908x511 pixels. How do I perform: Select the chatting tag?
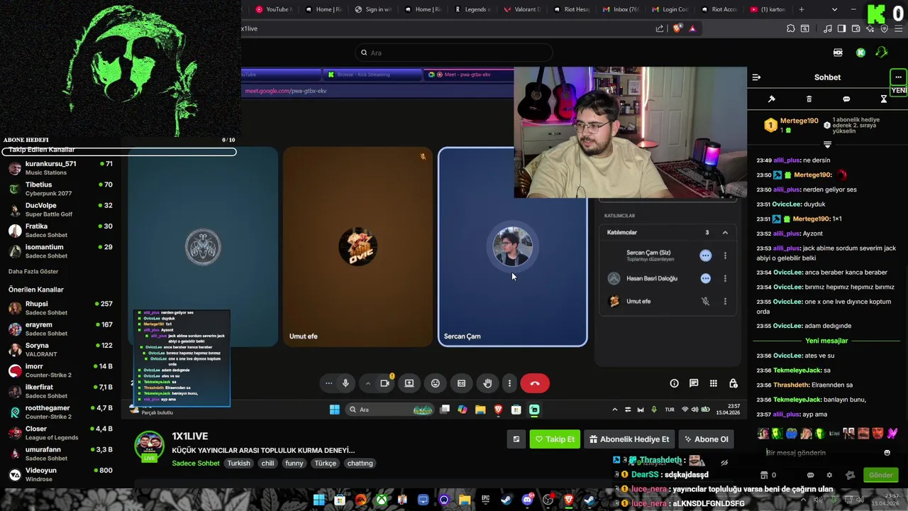coord(360,463)
